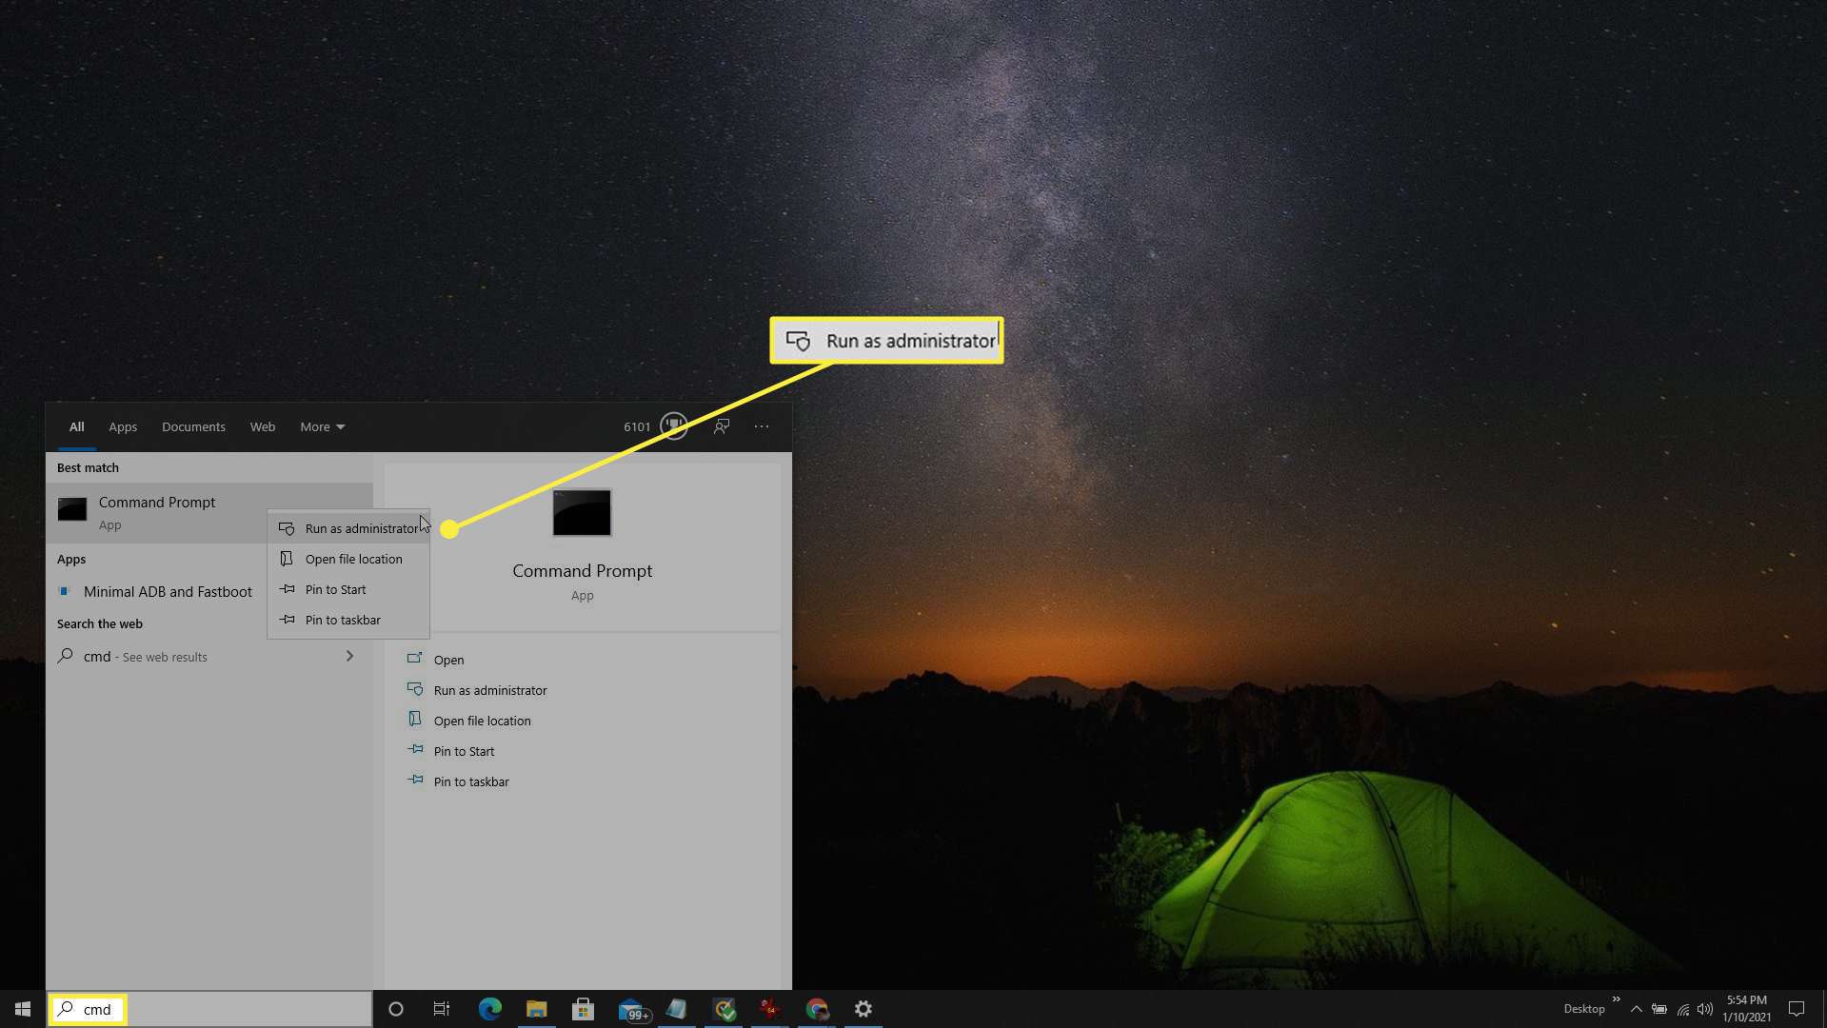Switch to the Apps search tab
This screenshot has width=1827, height=1028.
tap(123, 426)
